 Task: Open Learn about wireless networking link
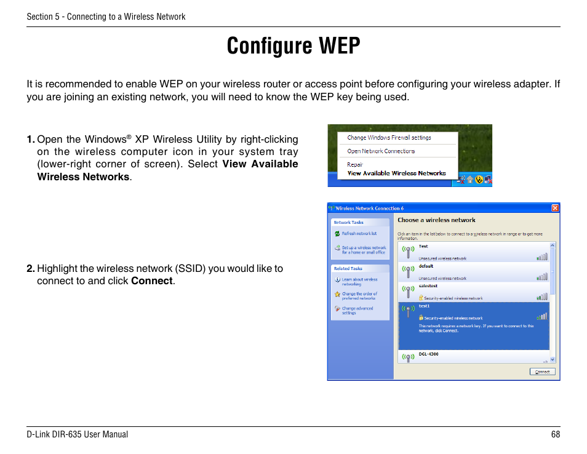[359, 282]
